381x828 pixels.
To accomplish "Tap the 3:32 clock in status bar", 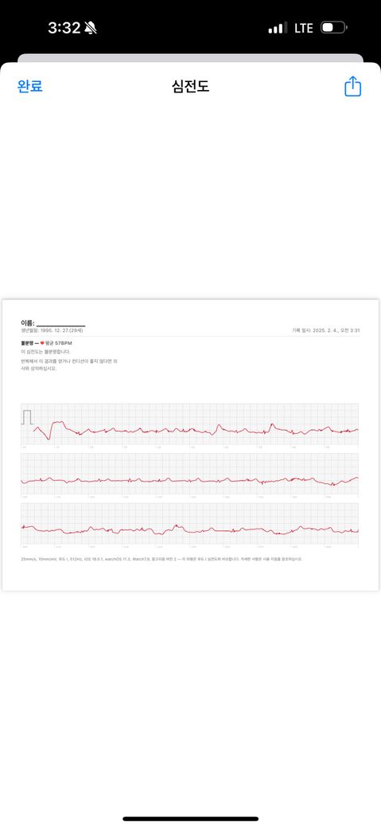I will (x=64, y=28).
